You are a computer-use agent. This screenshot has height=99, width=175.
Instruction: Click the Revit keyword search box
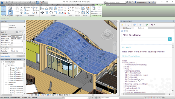115,2
